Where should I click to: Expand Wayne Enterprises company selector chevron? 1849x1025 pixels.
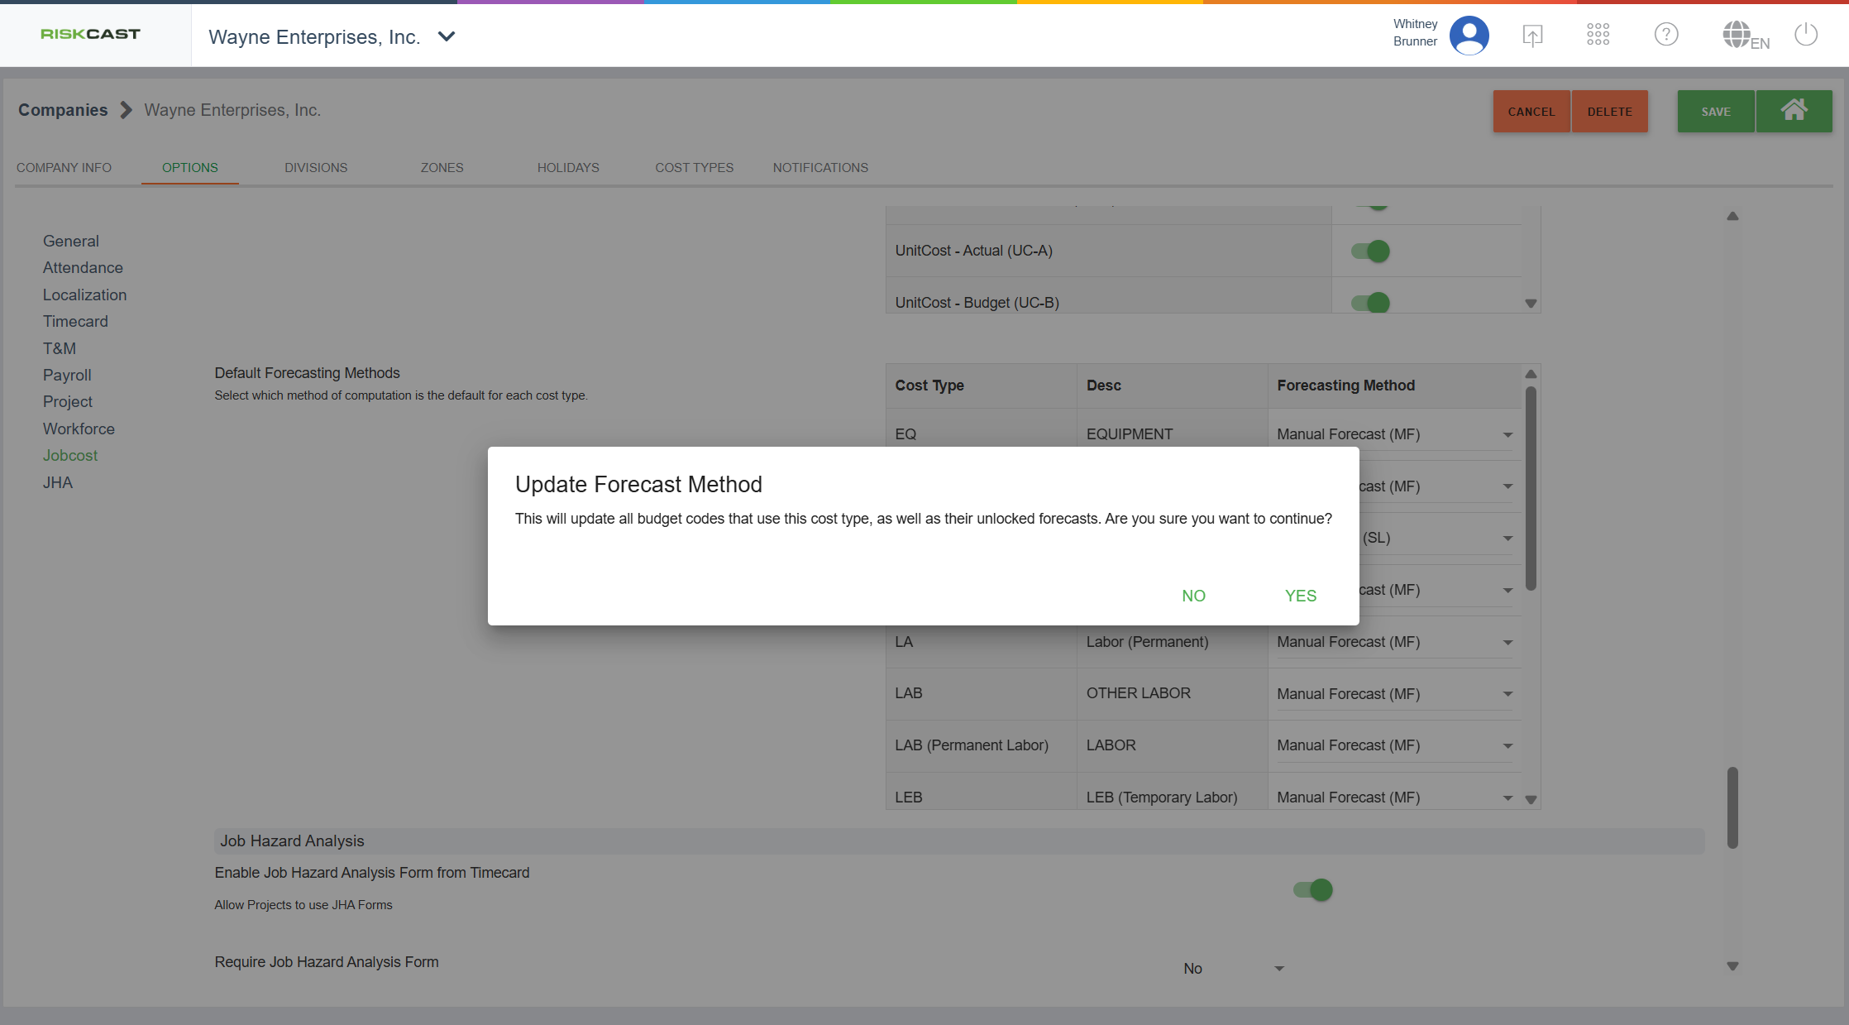click(x=447, y=36)
